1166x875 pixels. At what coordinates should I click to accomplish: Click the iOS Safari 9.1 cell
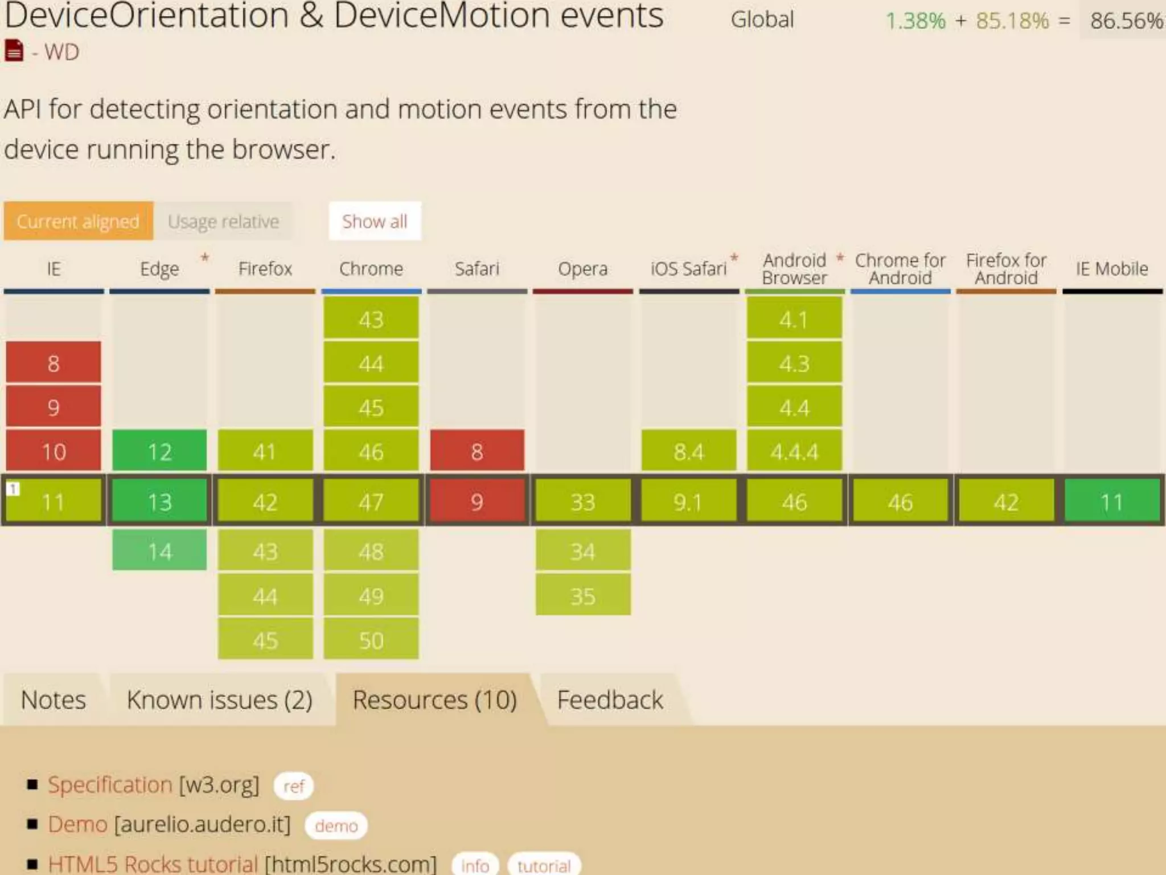click(x=689, y=501)
